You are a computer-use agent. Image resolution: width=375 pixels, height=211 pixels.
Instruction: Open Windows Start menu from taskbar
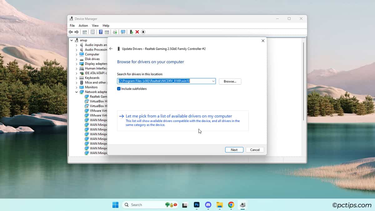coord(115,205)
